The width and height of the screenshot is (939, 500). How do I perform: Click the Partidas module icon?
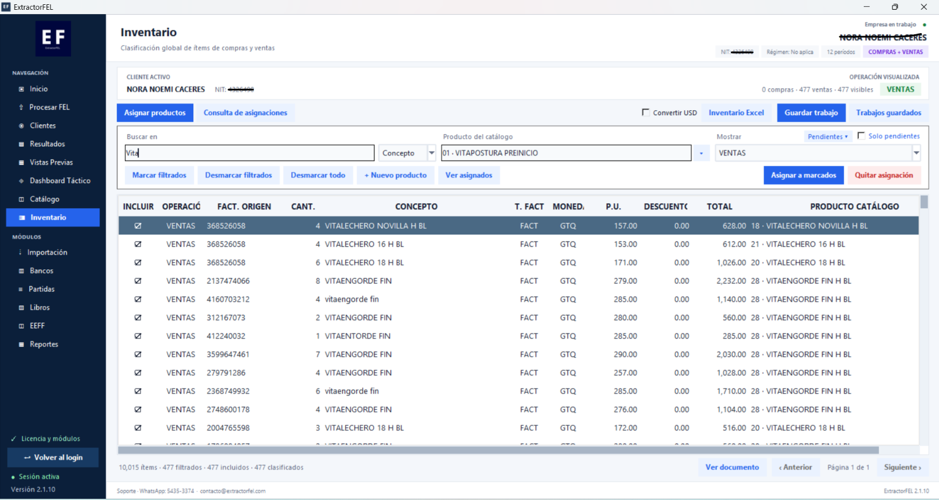tap(21, 289)
